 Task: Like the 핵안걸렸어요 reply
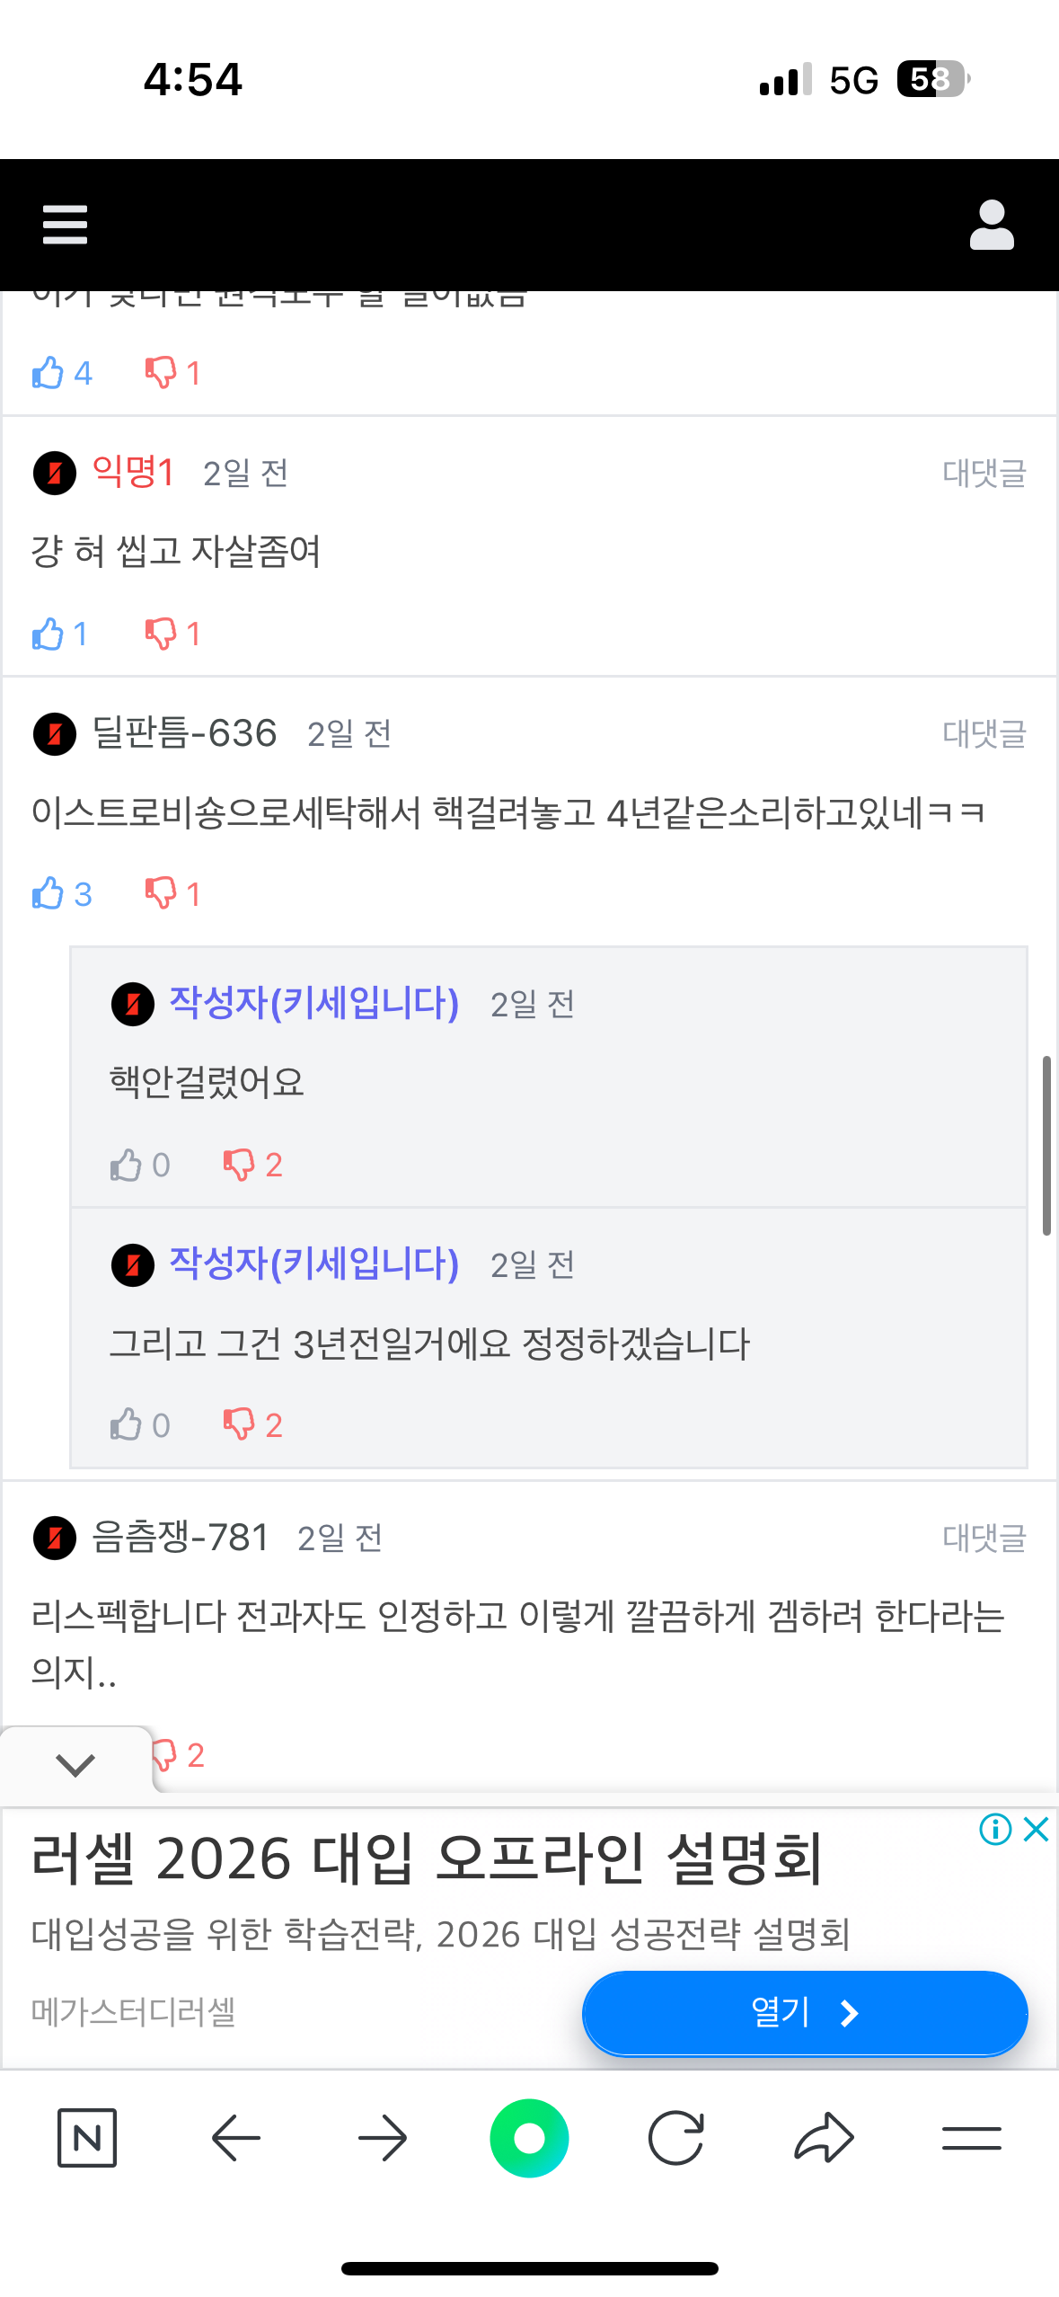click(x=127, y=1166)
